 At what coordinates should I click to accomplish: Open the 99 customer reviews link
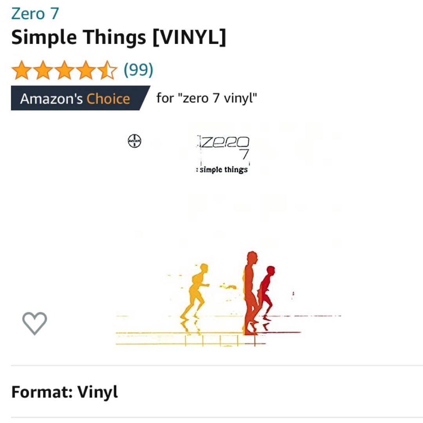(x=138, y=70)
